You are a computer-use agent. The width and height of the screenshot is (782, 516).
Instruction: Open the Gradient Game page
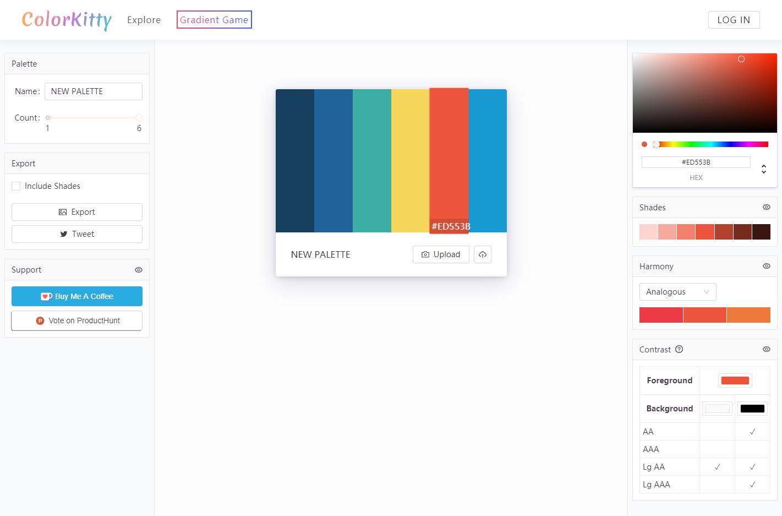point(214,20)
